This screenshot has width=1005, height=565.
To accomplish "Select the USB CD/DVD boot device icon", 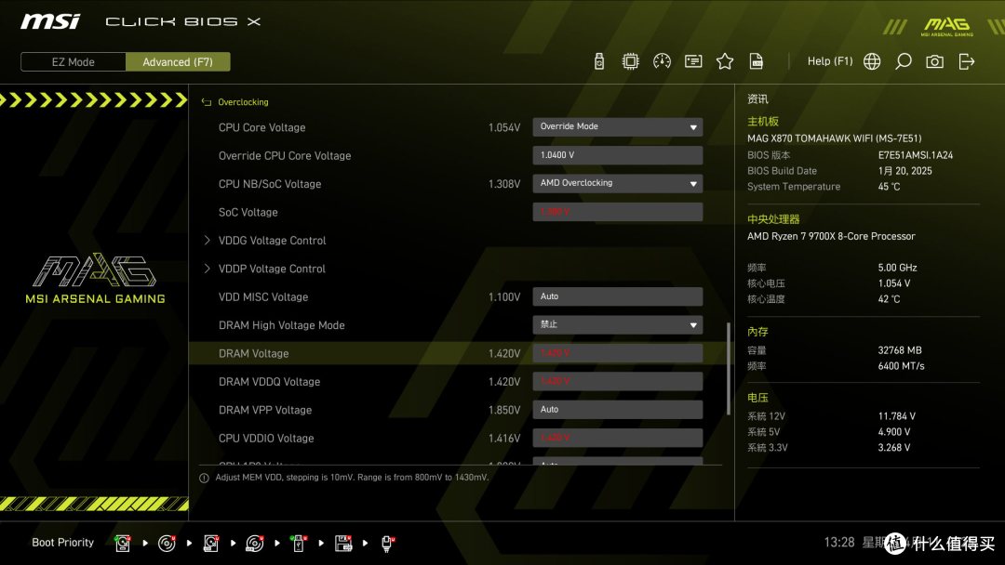I will [254, 544].
